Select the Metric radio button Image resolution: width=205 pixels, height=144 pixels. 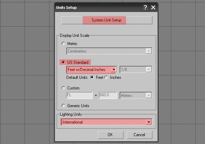click(x=63, y=44)
